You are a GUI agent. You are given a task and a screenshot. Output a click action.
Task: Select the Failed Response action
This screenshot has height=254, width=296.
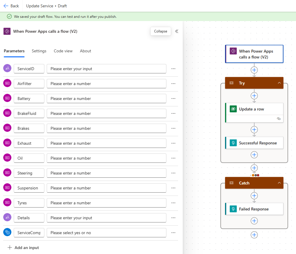coord(254,209)
